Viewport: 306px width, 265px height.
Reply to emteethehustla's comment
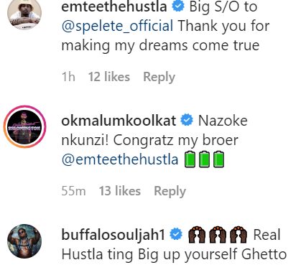point(159,77)
